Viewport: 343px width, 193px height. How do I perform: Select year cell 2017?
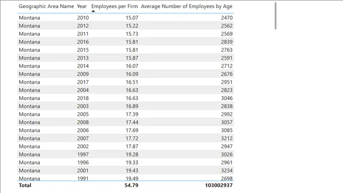(x=83, y=82)
